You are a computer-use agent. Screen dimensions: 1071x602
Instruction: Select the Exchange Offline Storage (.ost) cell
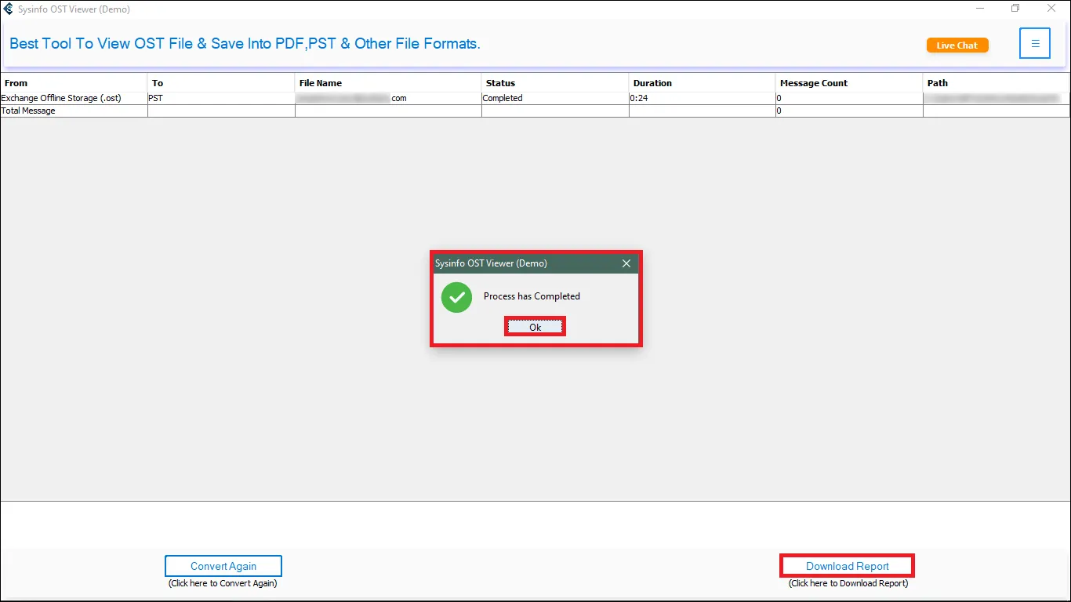point(74,98)
